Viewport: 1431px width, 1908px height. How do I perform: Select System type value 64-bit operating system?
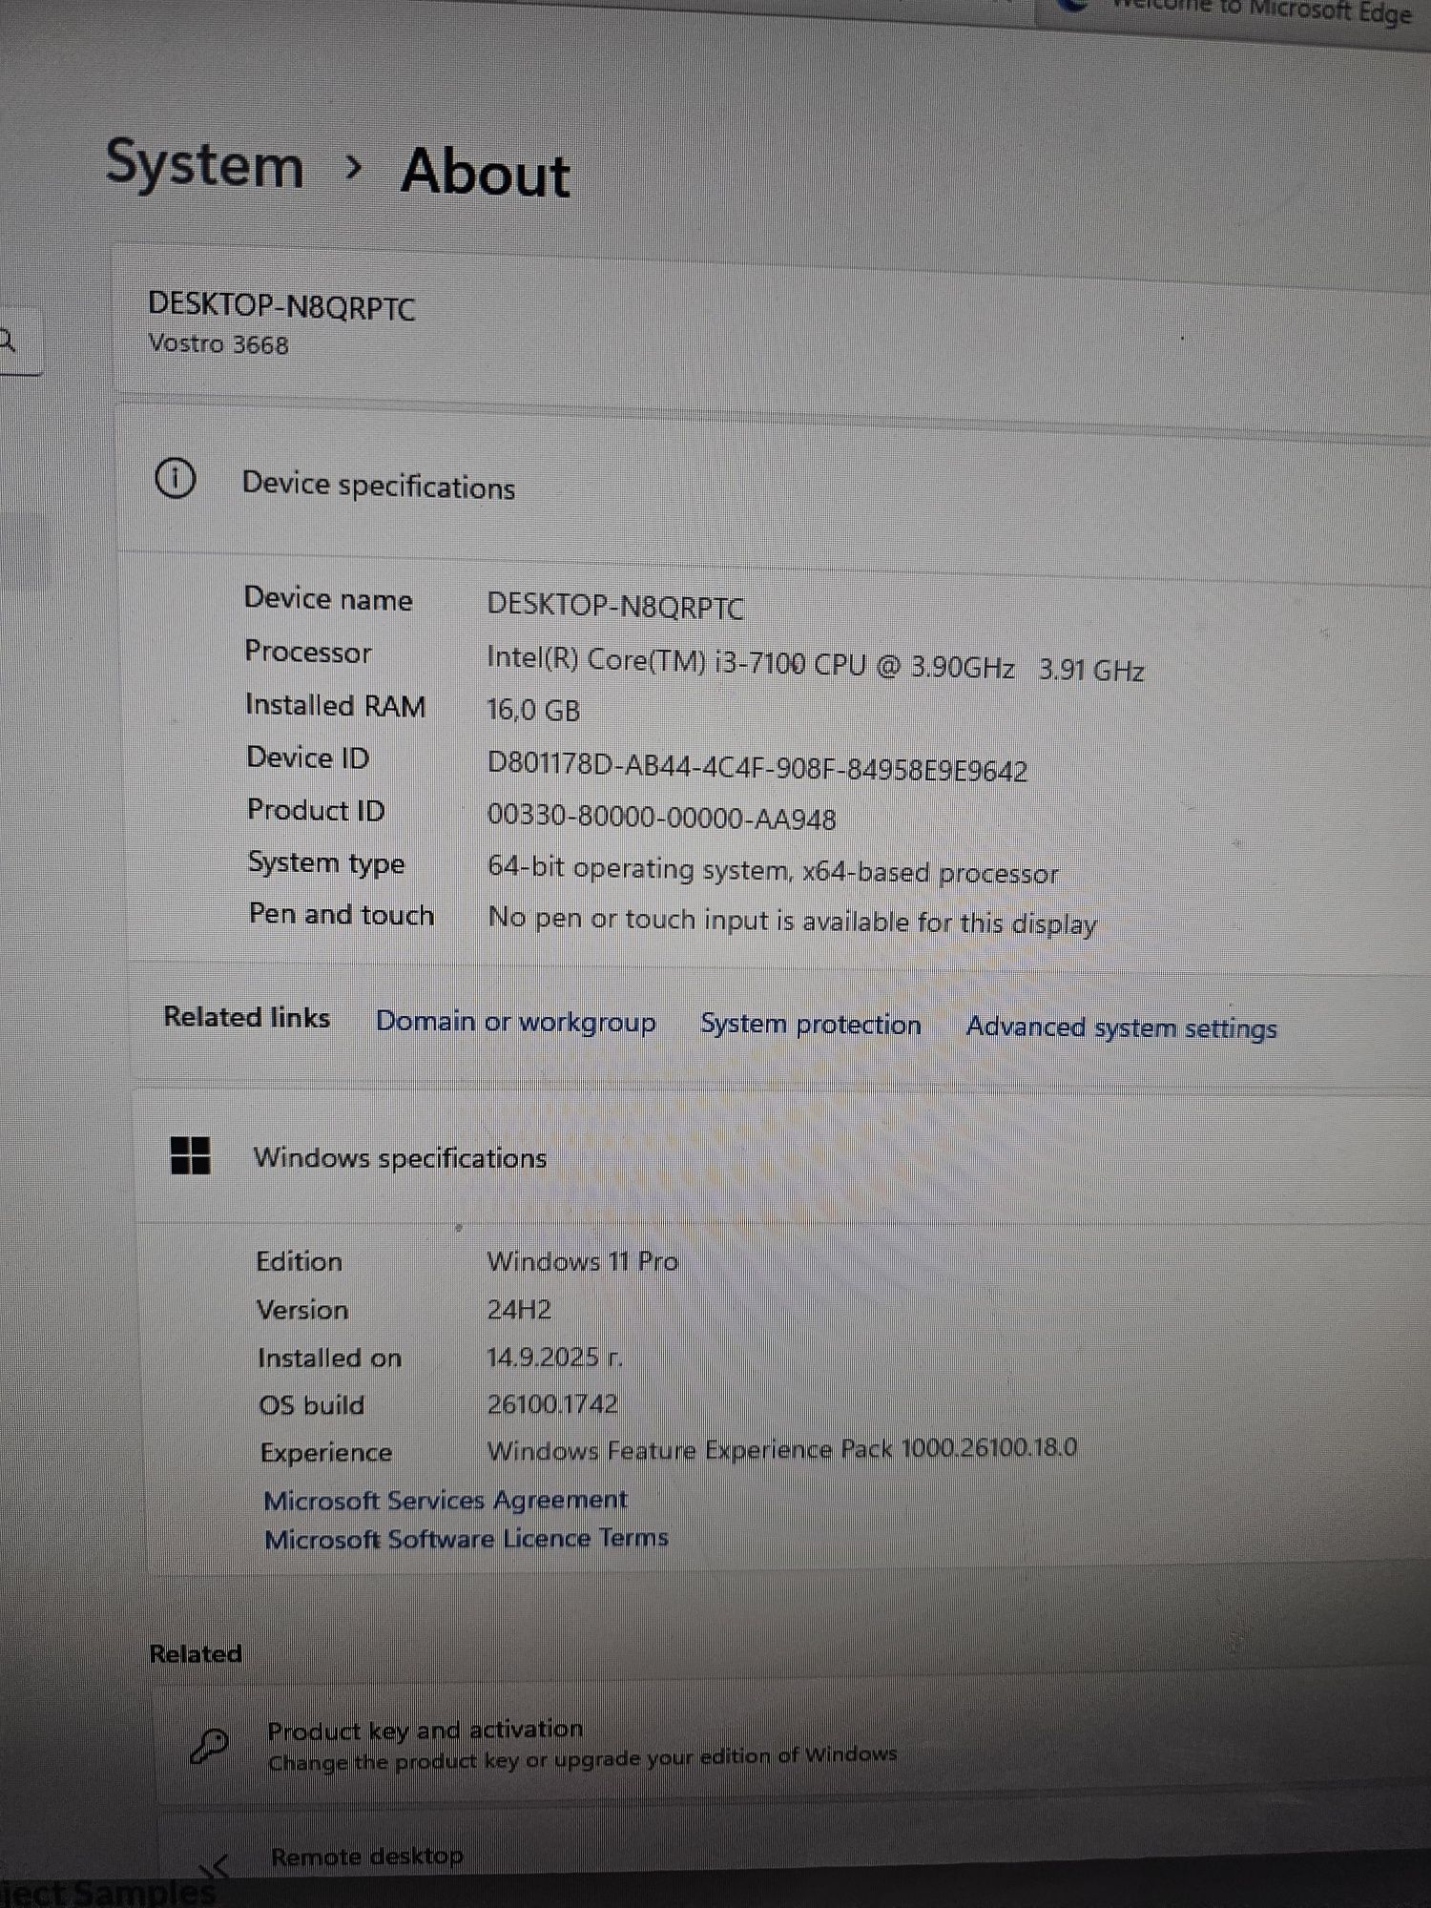(637, 868)
